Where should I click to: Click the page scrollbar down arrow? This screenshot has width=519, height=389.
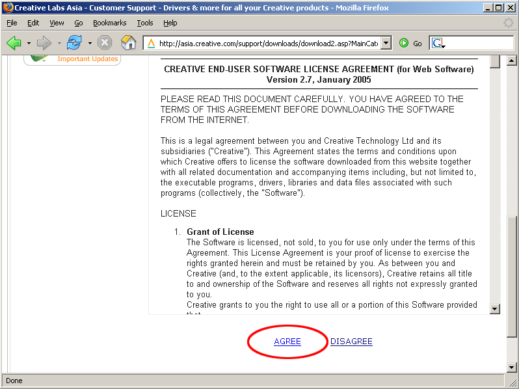tap(512, 367)
